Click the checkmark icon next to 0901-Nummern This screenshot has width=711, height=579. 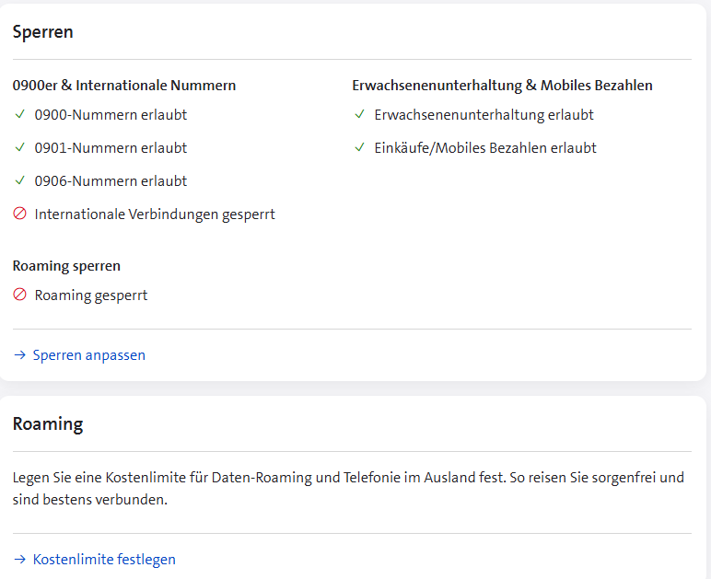(x=20, y=148)
